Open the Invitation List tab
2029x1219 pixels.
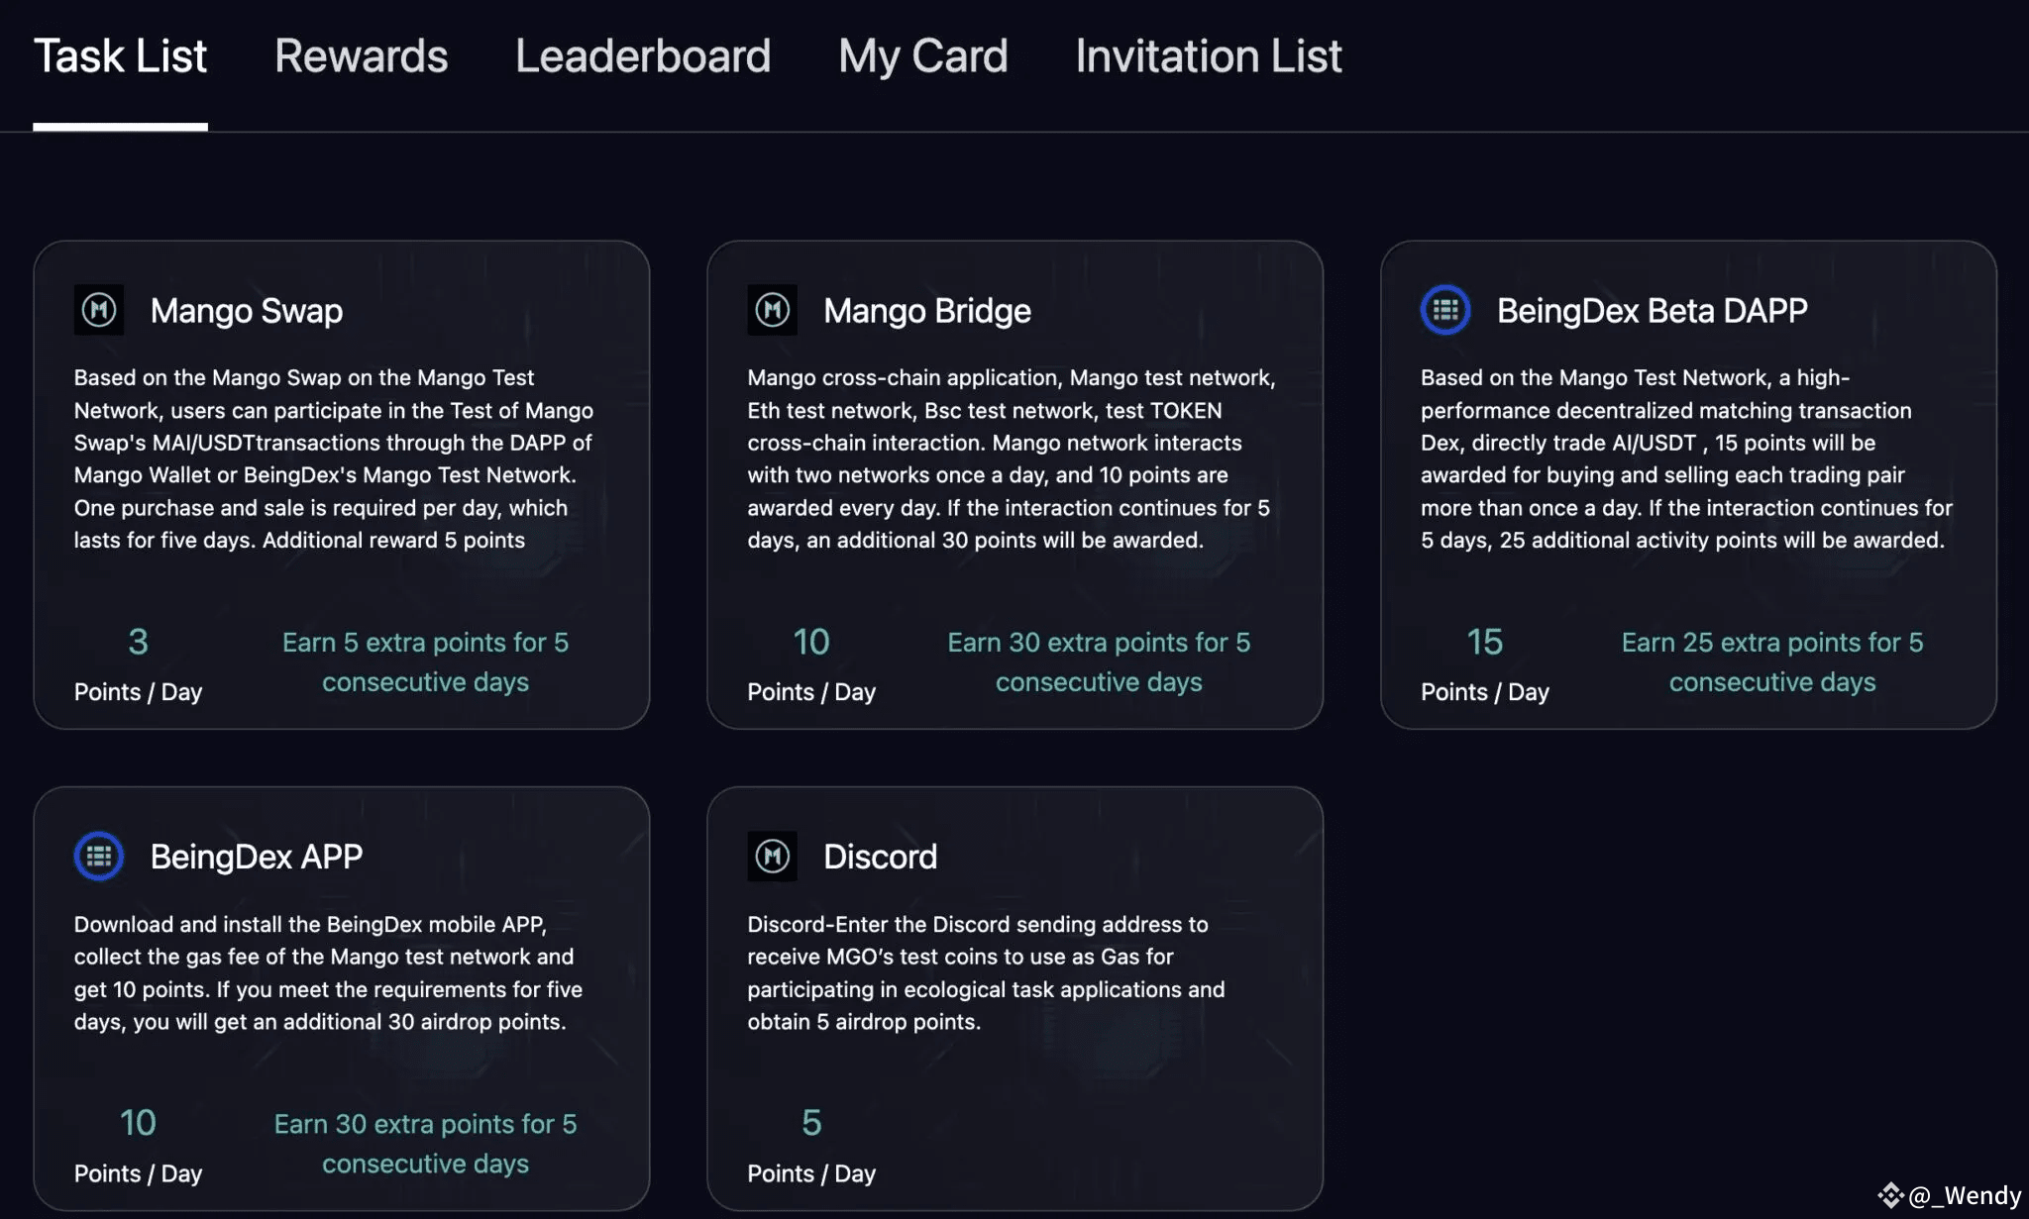click(x=1208, y=56)
